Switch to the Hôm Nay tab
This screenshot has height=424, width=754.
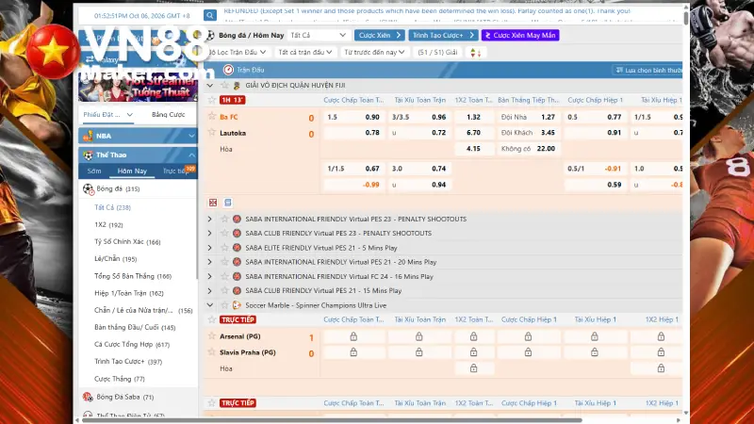pos(132,171)
